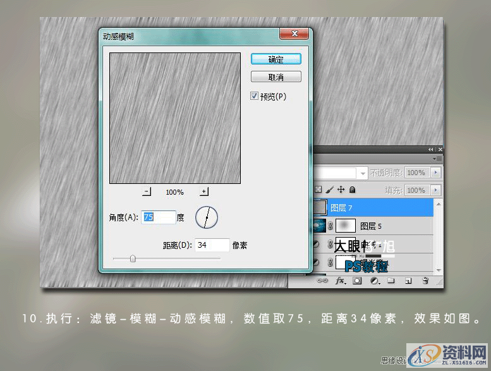The image size is (491, 371).
Task: Open the blend mode dropdown in layers panel
Action: [363, 173]
